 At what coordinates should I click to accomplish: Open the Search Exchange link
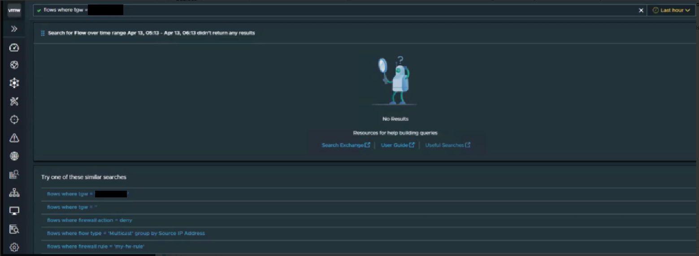point(346,145)
